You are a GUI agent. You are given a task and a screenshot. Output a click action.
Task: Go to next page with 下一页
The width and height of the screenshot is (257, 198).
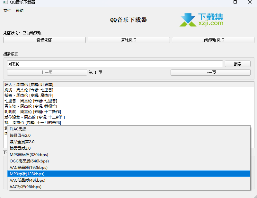210,72
